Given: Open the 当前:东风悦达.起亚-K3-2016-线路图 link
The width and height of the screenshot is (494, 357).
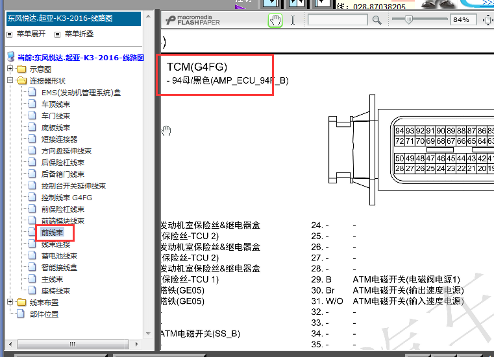Looking at the screenshot, I should click(80, 58).
